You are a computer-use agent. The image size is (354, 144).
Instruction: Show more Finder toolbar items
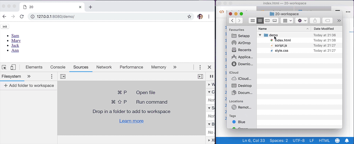point(339,21)
